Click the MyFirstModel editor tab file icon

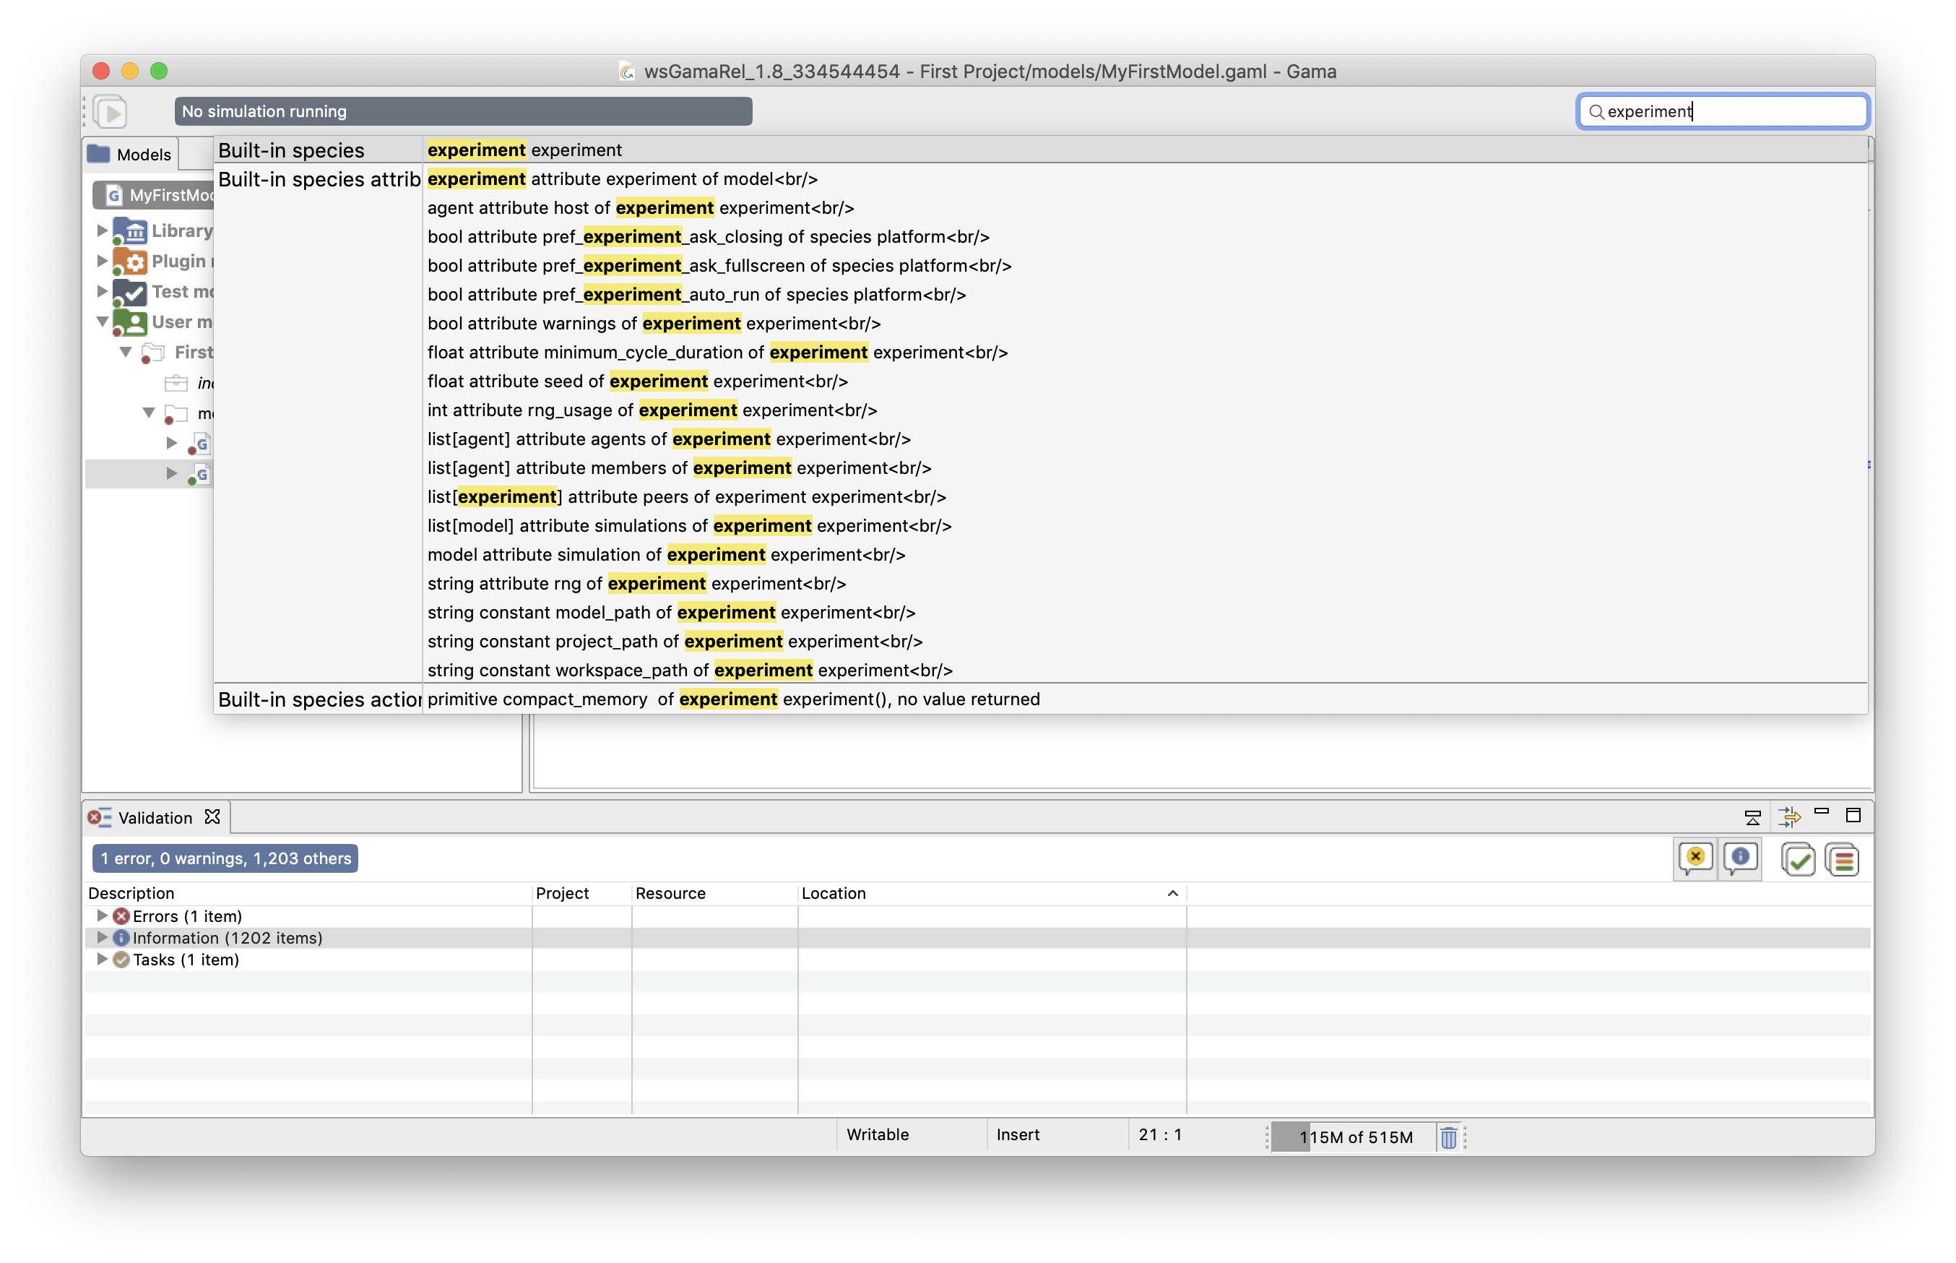click(x=114, y=195)
